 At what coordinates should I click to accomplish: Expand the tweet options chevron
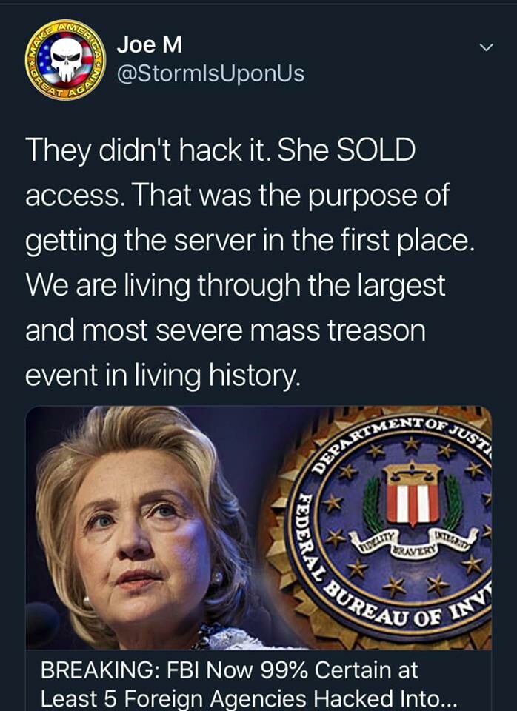(x=486, y=47)
